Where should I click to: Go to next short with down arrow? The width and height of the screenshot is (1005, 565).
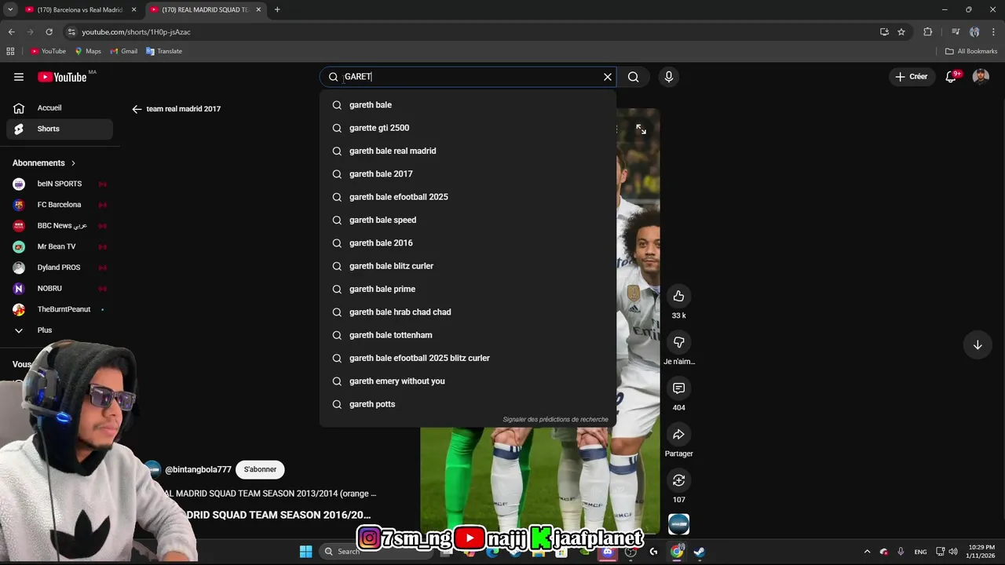[x=978, y=345]
